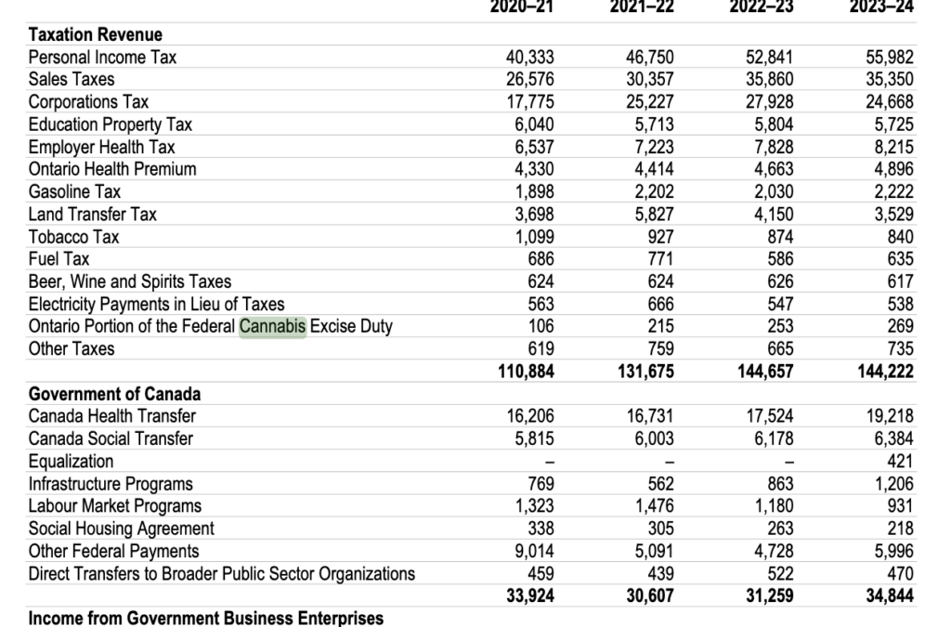Select the value 1,099 for Tobacco Tax

[534, 237]
